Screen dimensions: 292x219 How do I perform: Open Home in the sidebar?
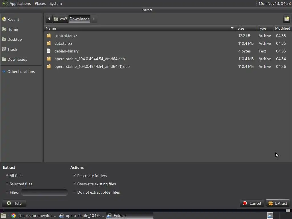[13, 29]
